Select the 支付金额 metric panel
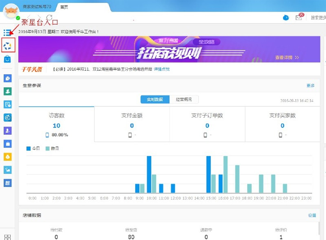The image size is (326, 240). point(132,124)
